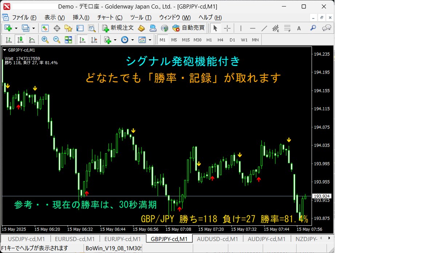Expand the GBPJPY-cd,M1 one-click trading triangle
444x253 pixels.
coord(5,51)
